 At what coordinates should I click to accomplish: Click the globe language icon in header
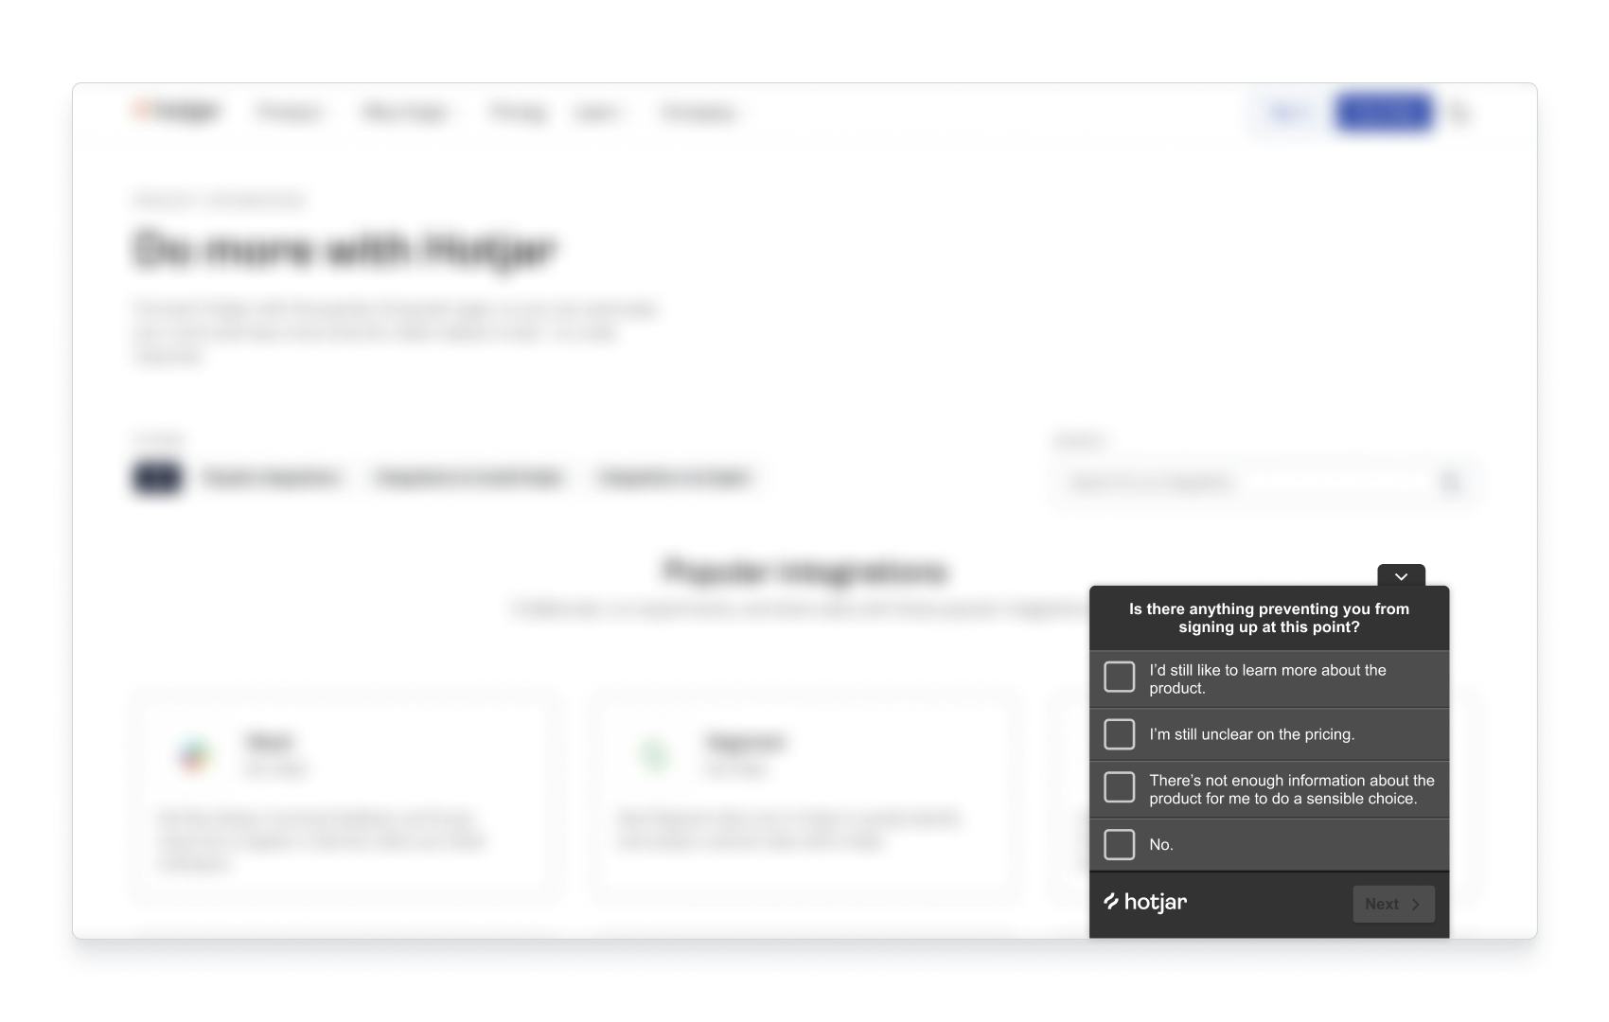1460,113
